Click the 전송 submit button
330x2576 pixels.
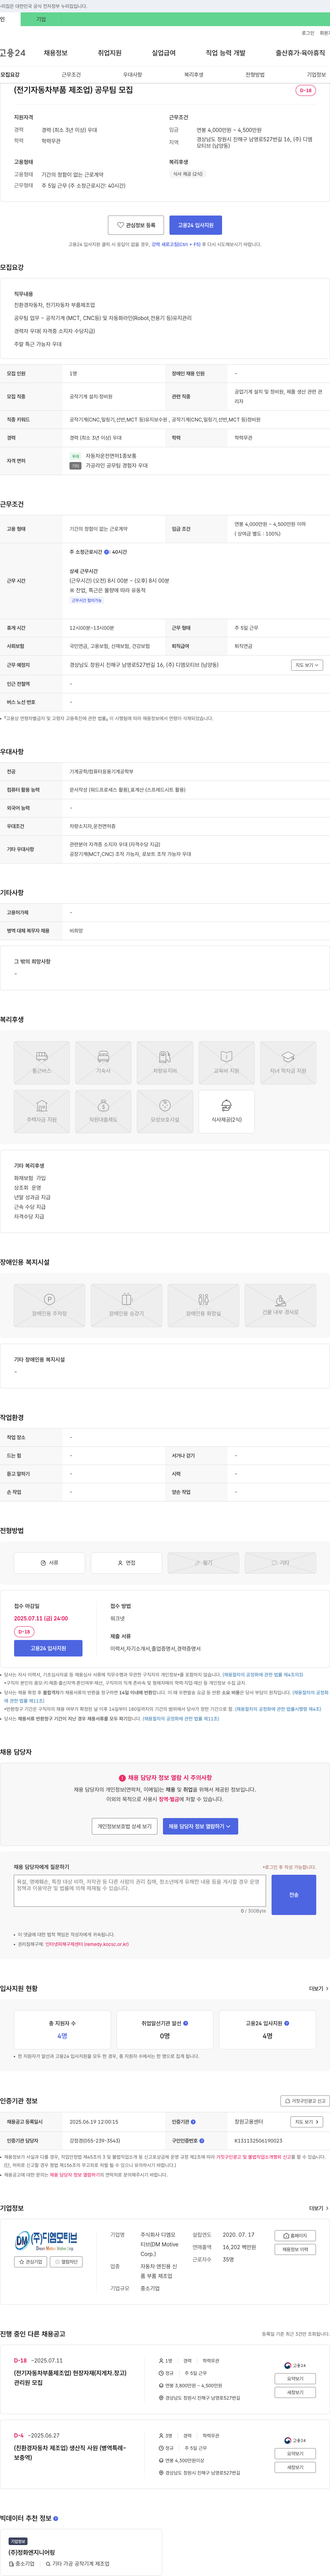(294, 1895)
